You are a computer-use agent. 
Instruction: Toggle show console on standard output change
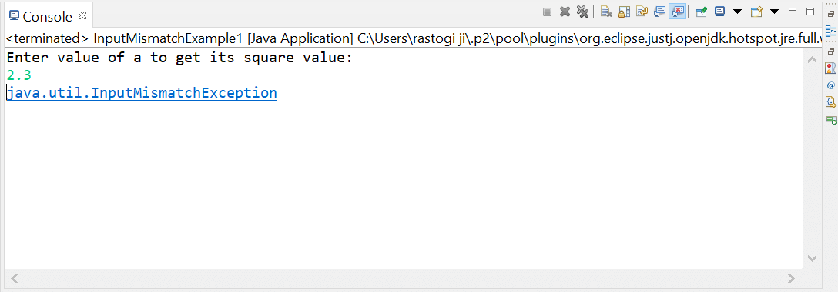[x=659, y=12]
